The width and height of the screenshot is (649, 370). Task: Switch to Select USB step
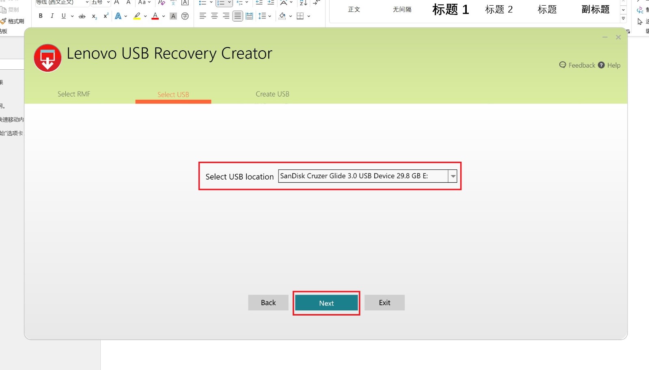point(173,94)
